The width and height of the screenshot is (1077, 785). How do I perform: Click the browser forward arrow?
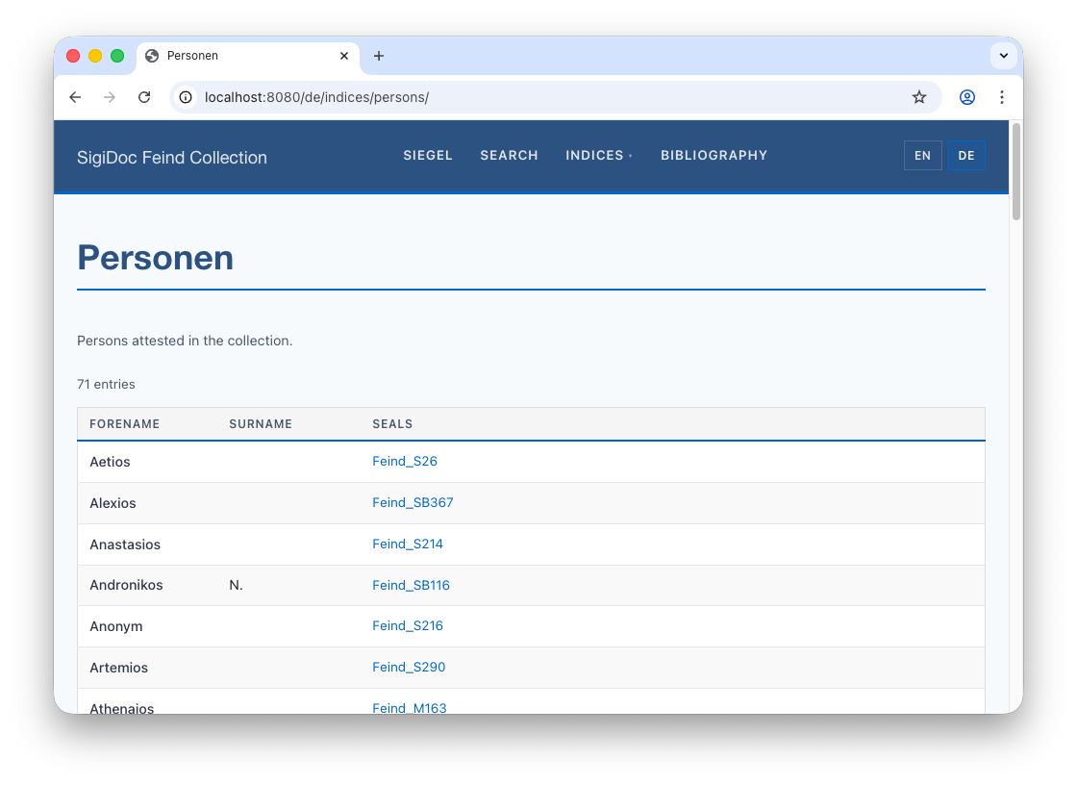tap(110, 97)
